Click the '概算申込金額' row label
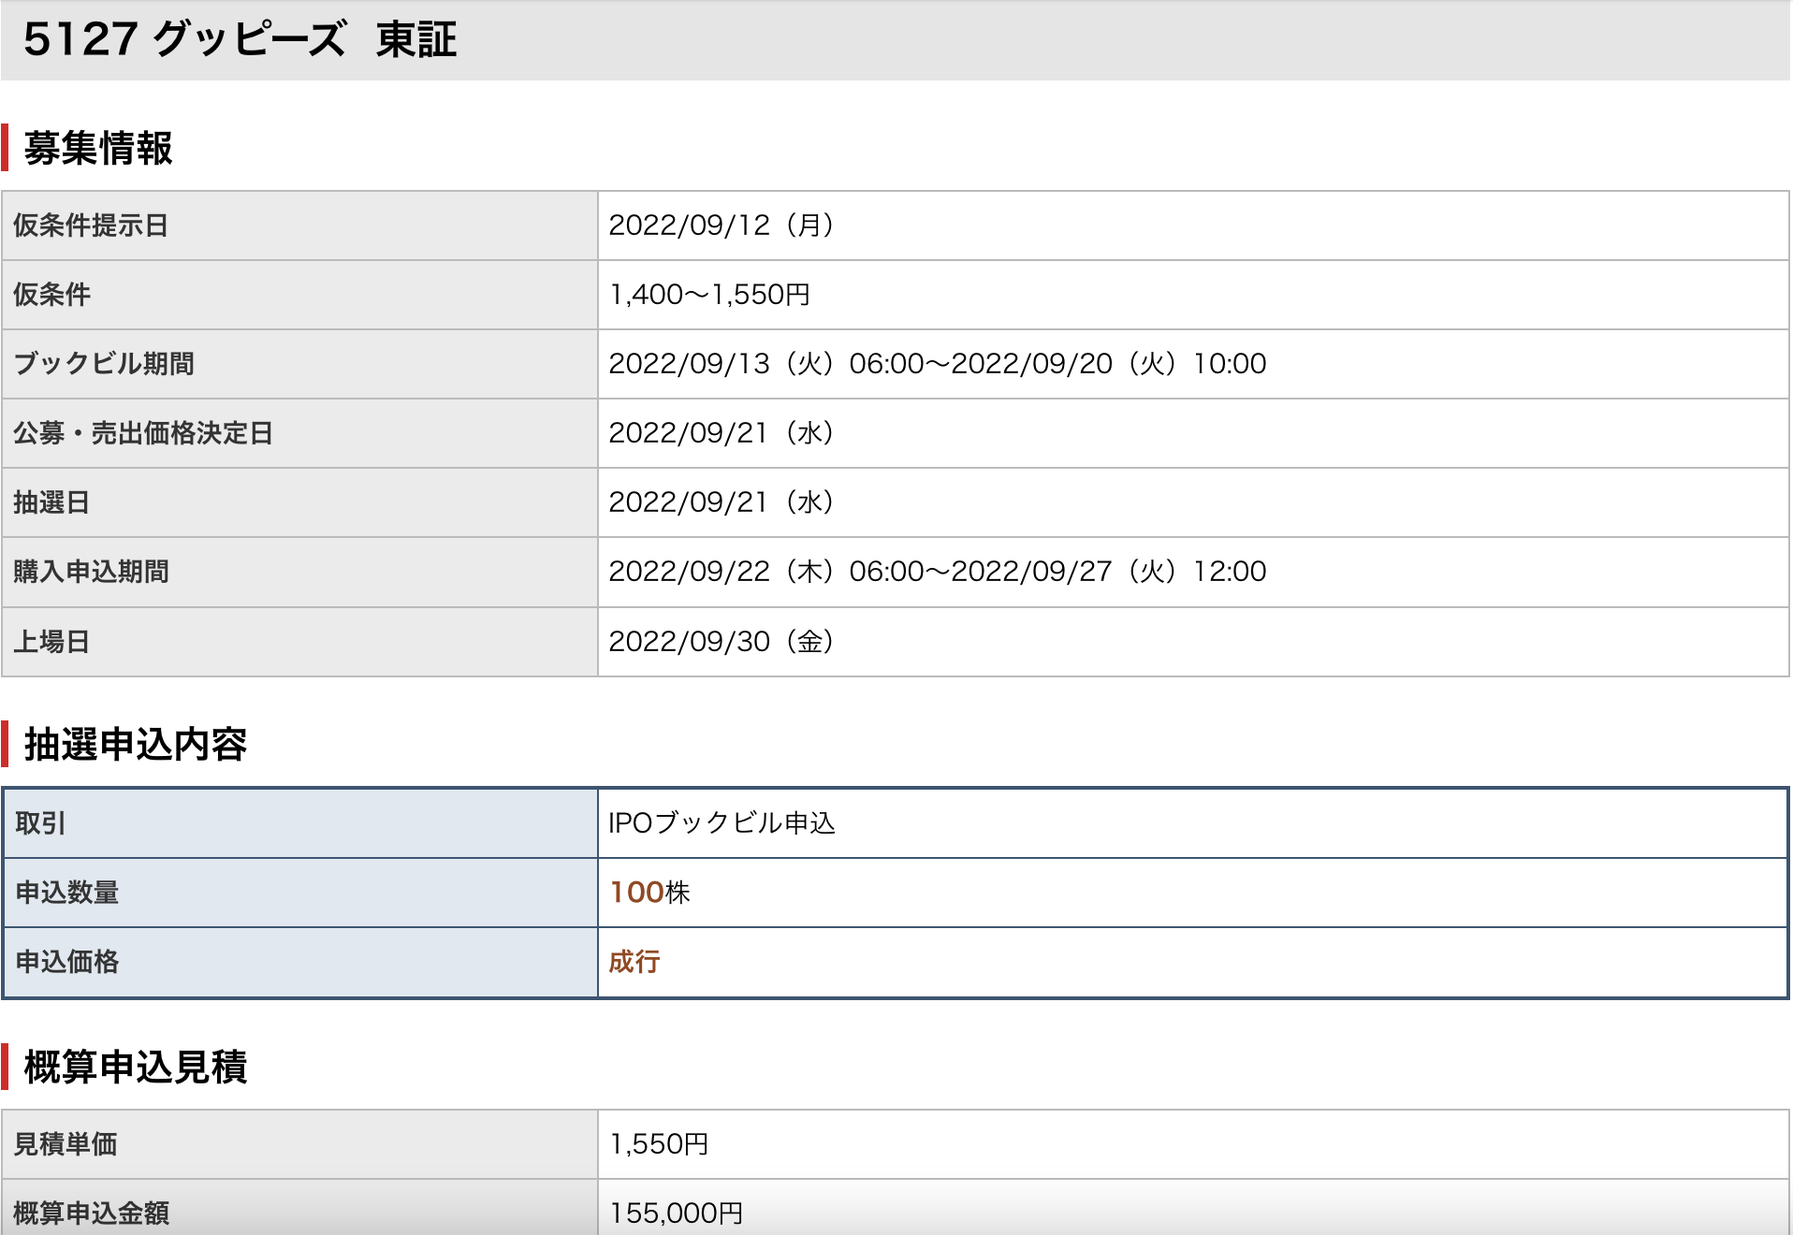The image size is (1793, 1235). [92, 1213]
